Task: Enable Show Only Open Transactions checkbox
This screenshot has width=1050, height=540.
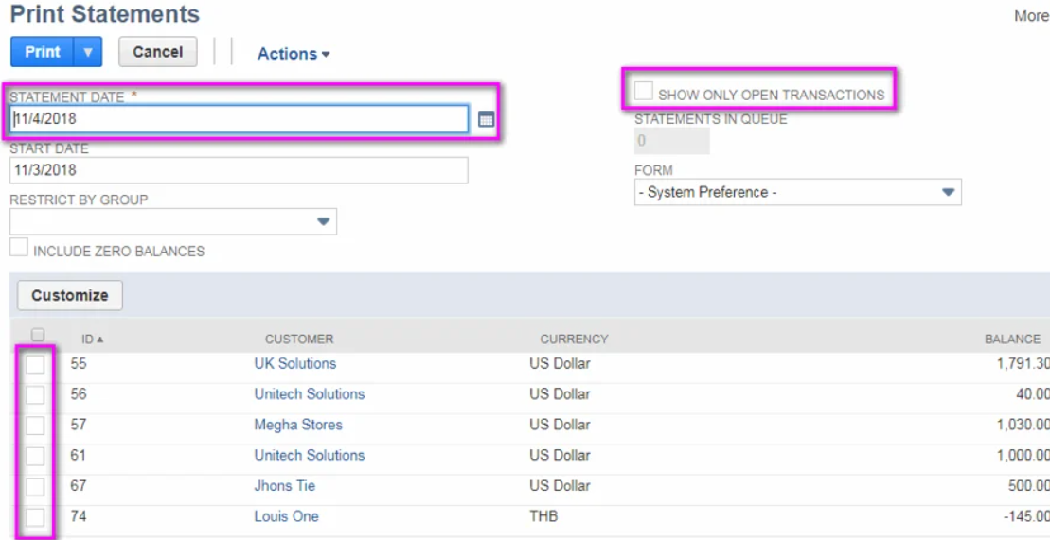Action: coord(644,92)
